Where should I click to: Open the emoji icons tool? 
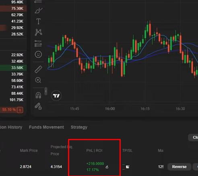point(38,54)
